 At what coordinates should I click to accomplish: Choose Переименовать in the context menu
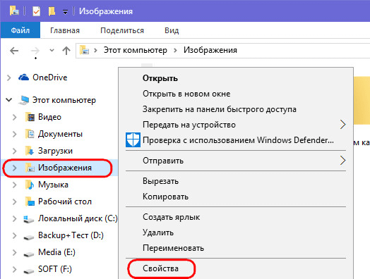pyautogui.click(x=236, y=248)
